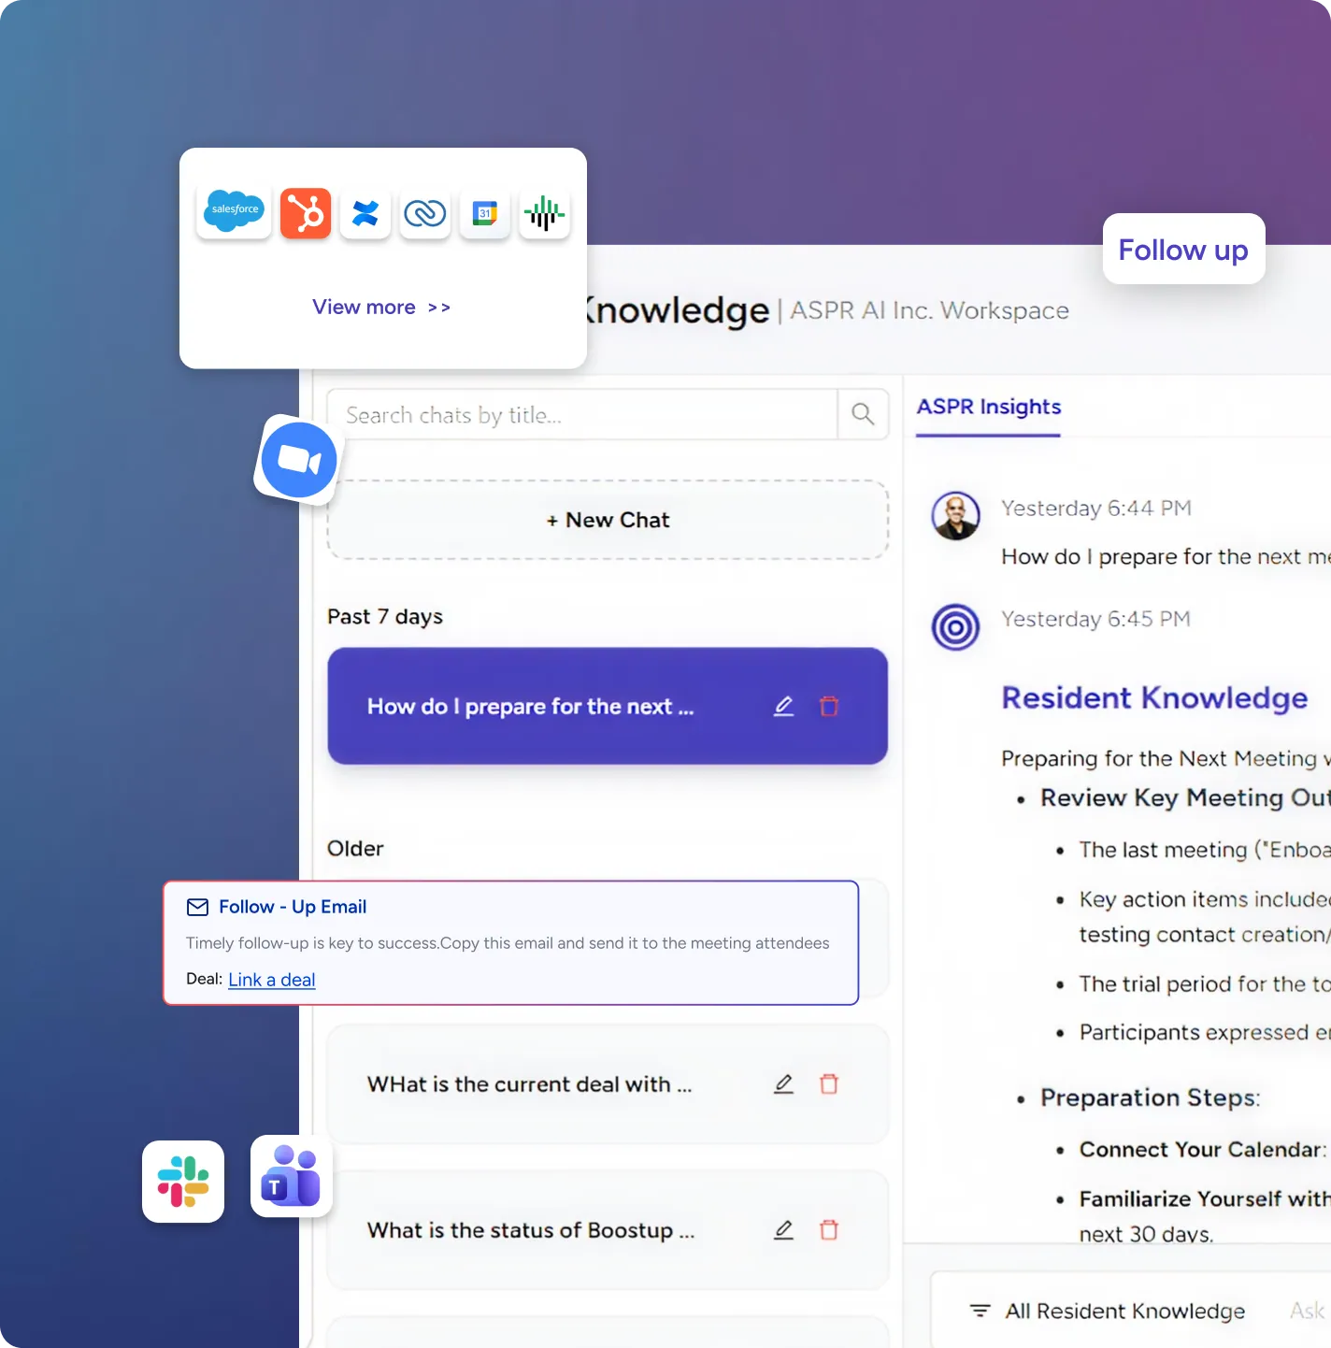This screenshot has height=1348, width=1331.
Task: Click View more integrations link
Action: click(381, 307)
